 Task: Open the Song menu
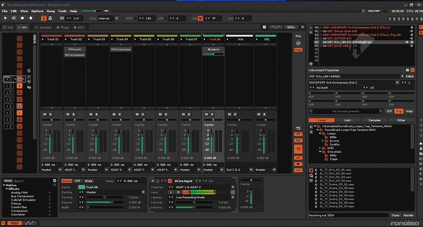(x=51, y=11)
